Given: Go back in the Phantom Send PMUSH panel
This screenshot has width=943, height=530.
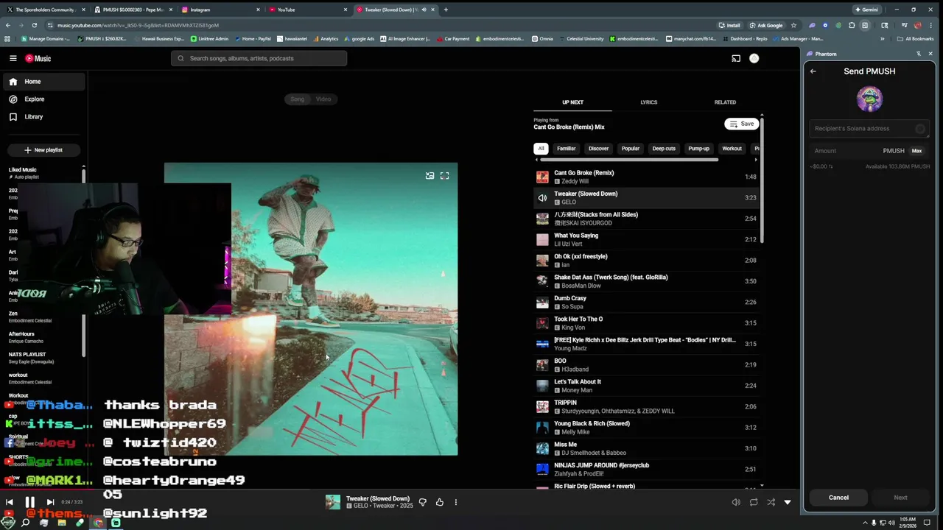Looking at the screenshot, I should pos(813,71).
